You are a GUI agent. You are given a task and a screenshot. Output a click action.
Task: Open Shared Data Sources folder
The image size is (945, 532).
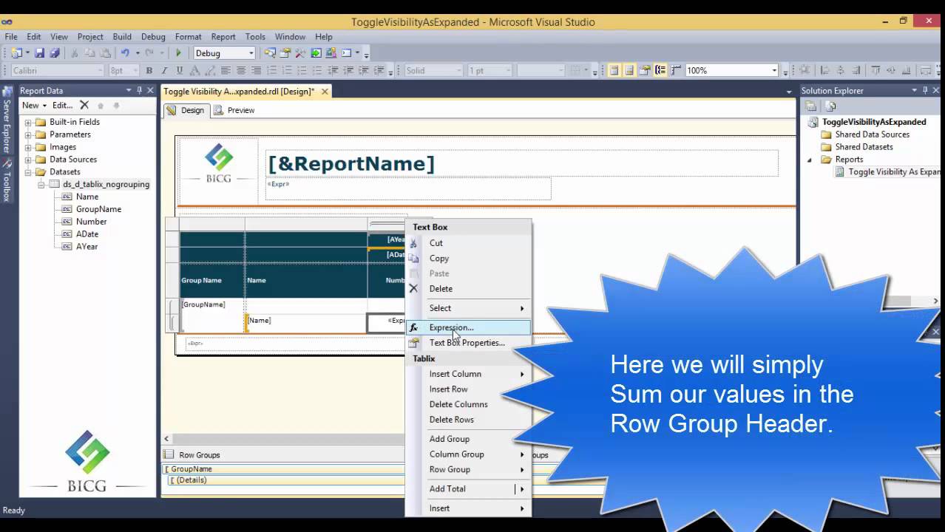872,134
